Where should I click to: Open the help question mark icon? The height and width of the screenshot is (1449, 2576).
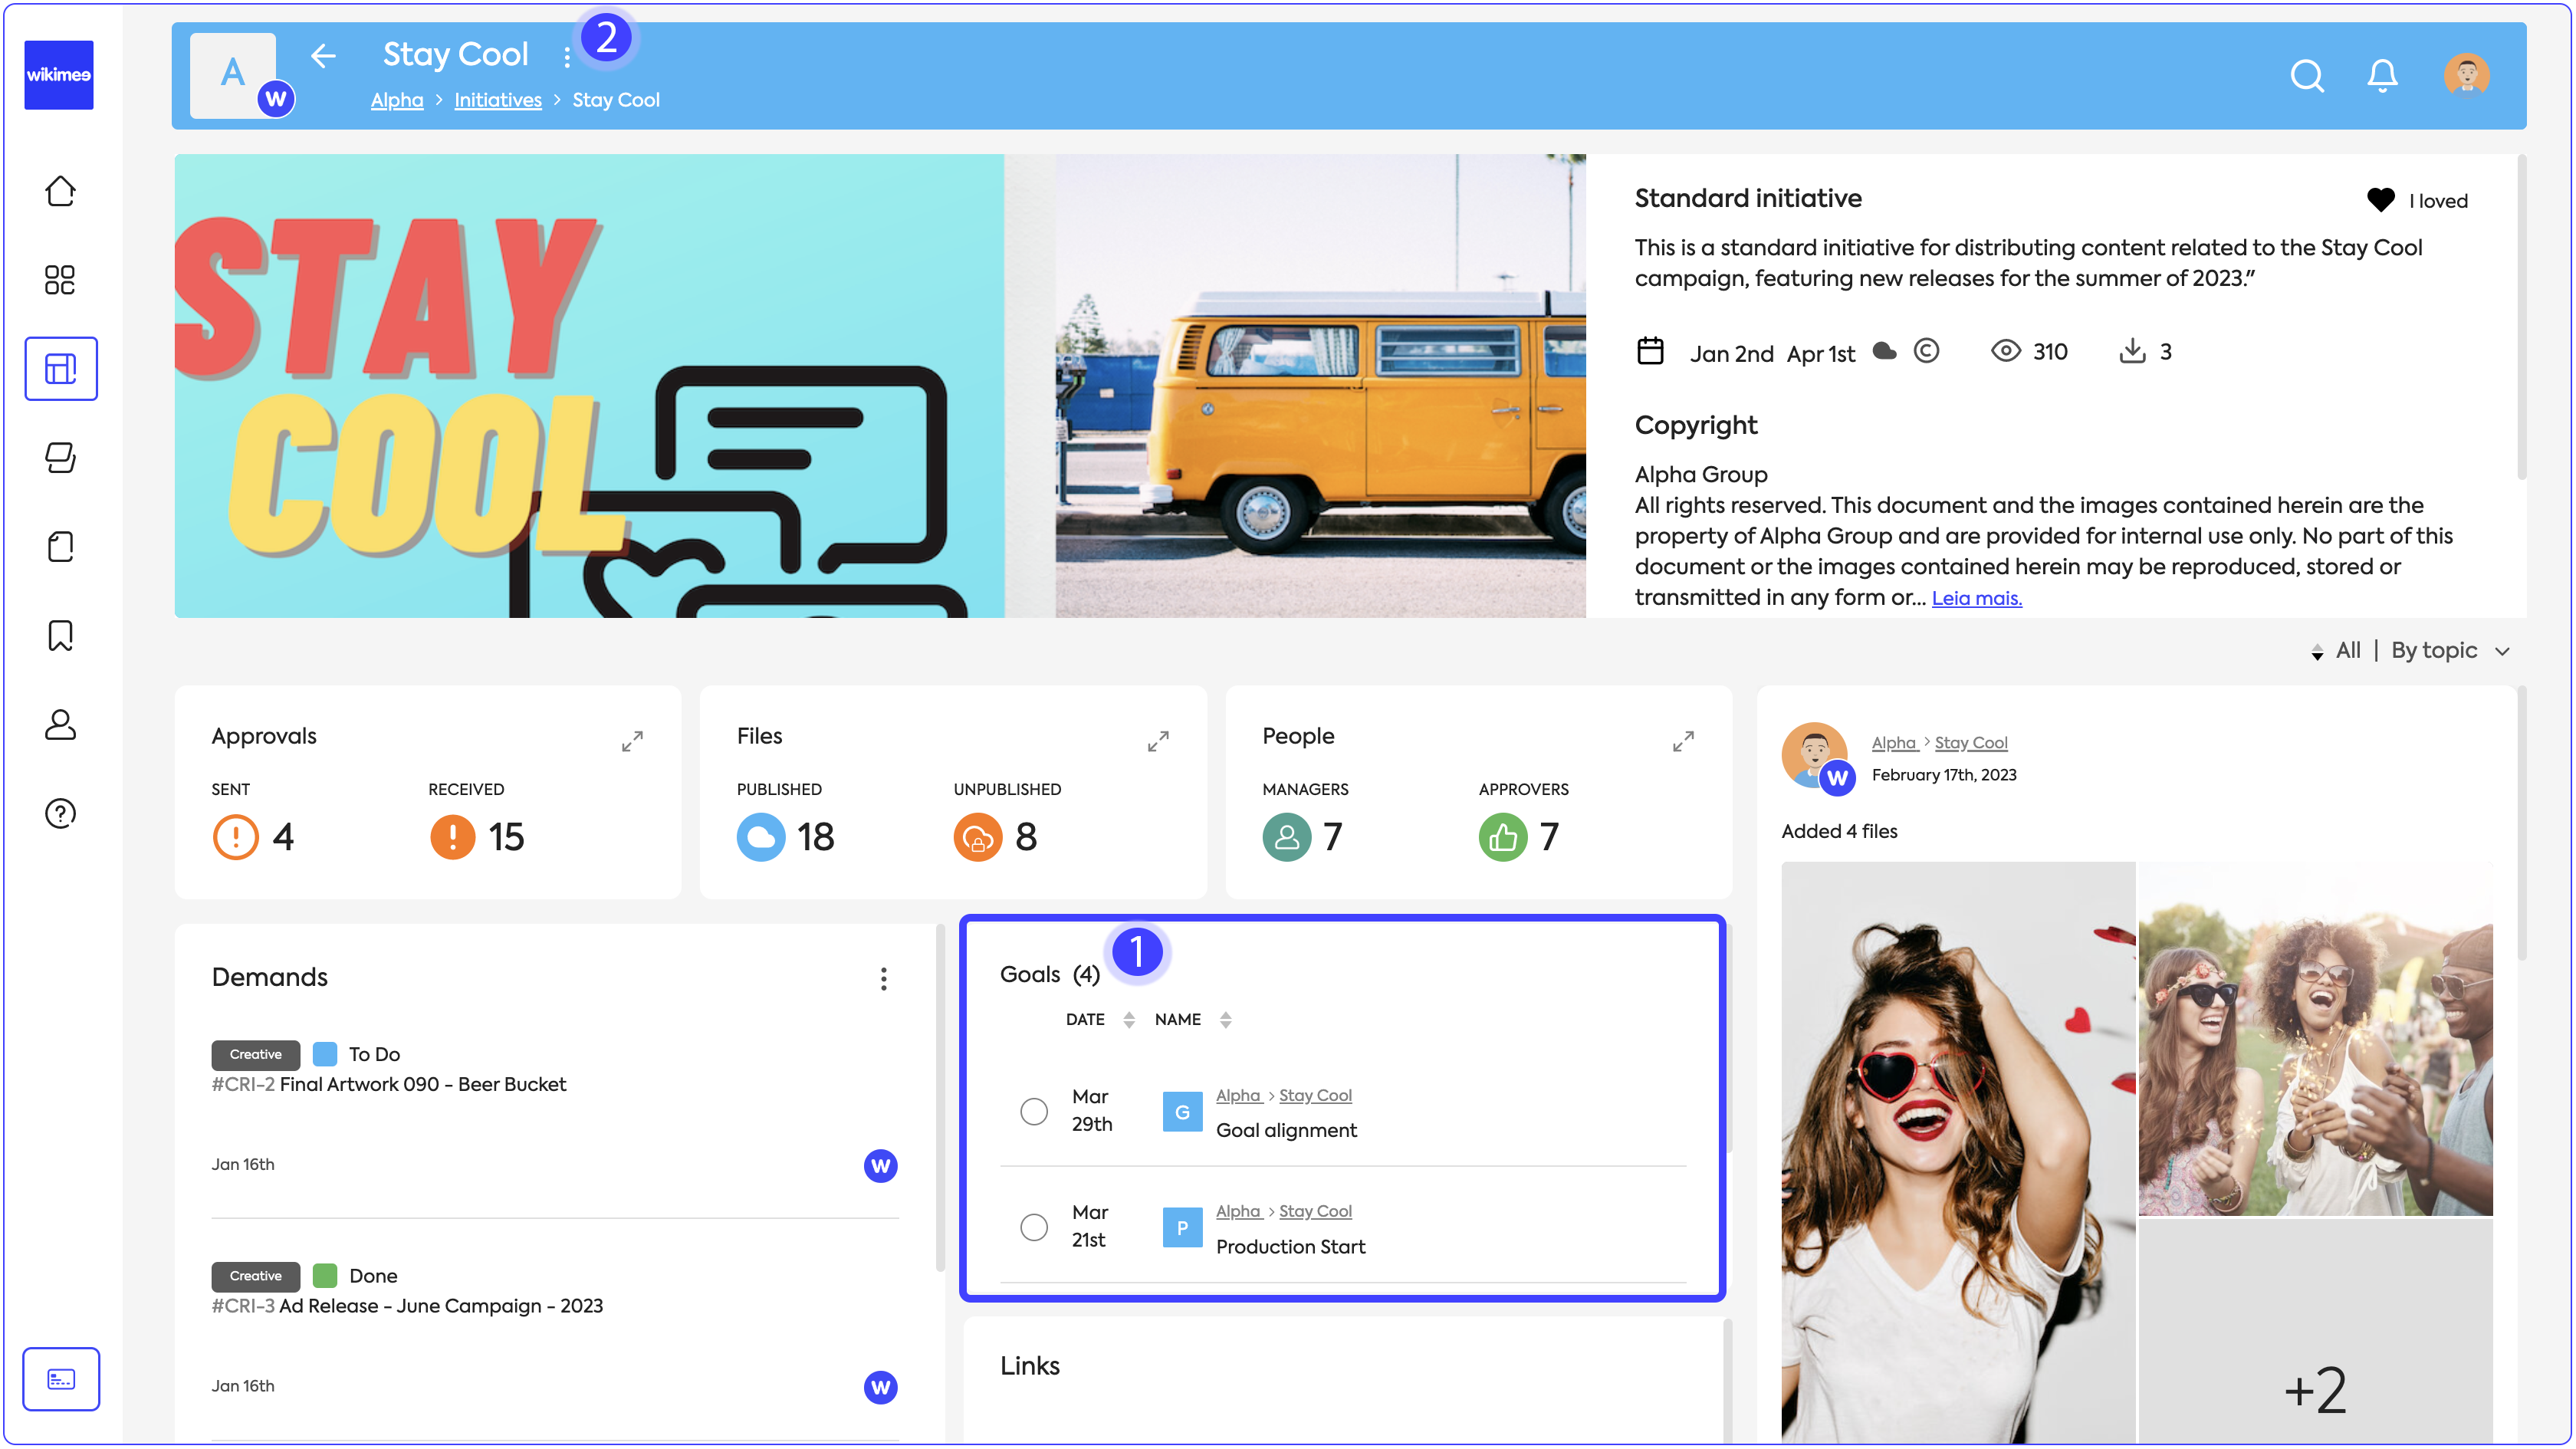pyautogui.click(x=60, y=814)
